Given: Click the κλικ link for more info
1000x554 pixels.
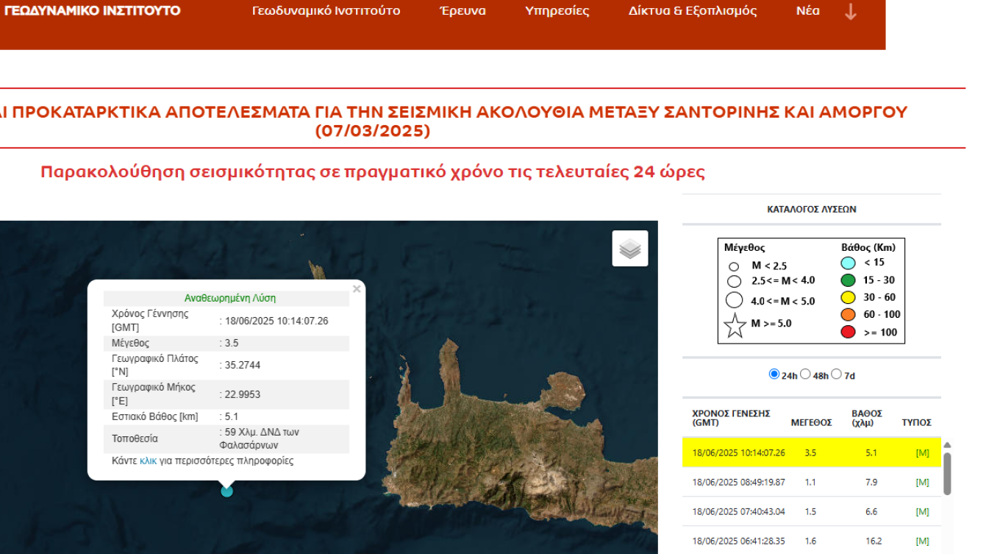Looking at the screenshot, I should pos(149,461).
